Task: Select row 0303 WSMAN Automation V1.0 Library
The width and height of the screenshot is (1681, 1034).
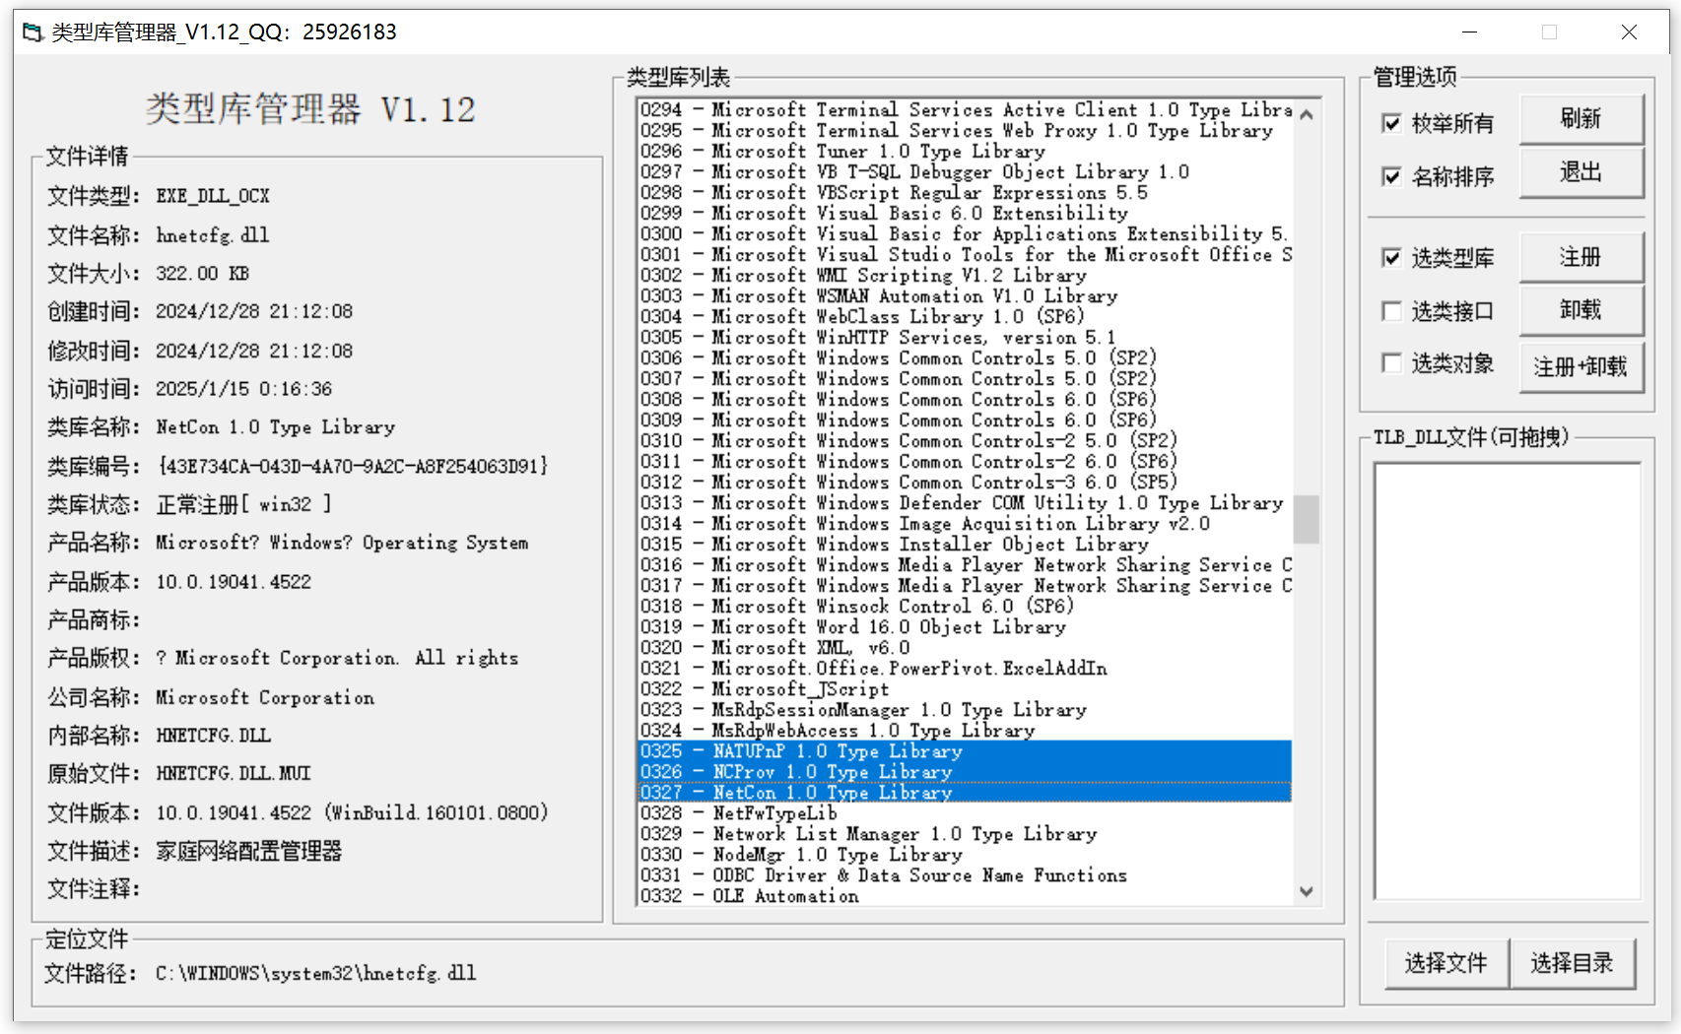Action: pos(965,295)
